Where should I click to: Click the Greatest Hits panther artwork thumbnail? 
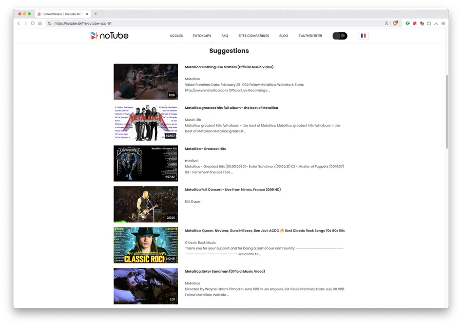(146, 163)
